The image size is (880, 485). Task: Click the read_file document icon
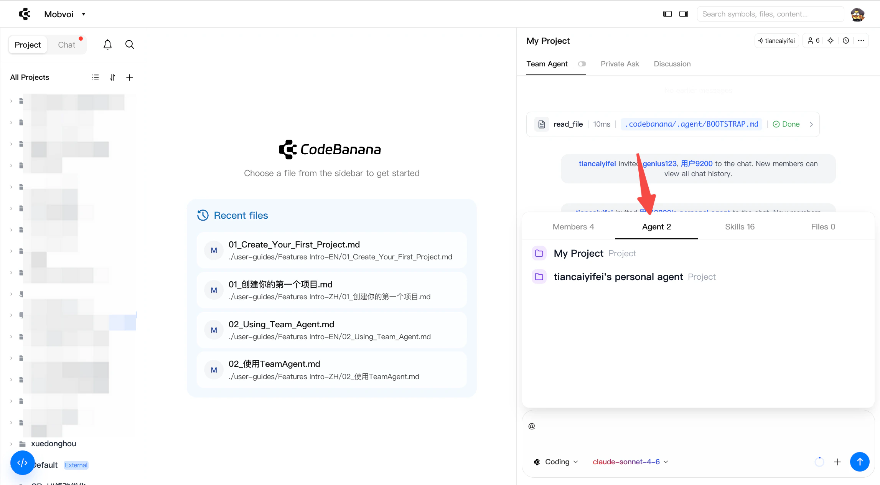542,124
